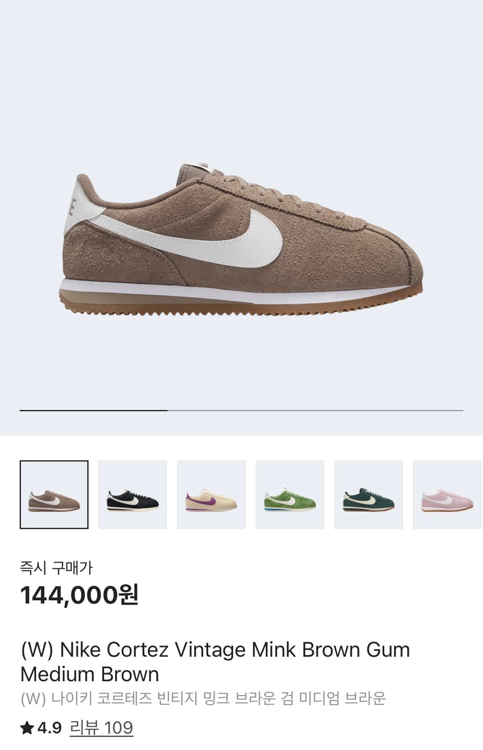Open the pink Cortez colorway thumbnail
The width and height of the screenshot is (483, 750).
coord(447,494)
